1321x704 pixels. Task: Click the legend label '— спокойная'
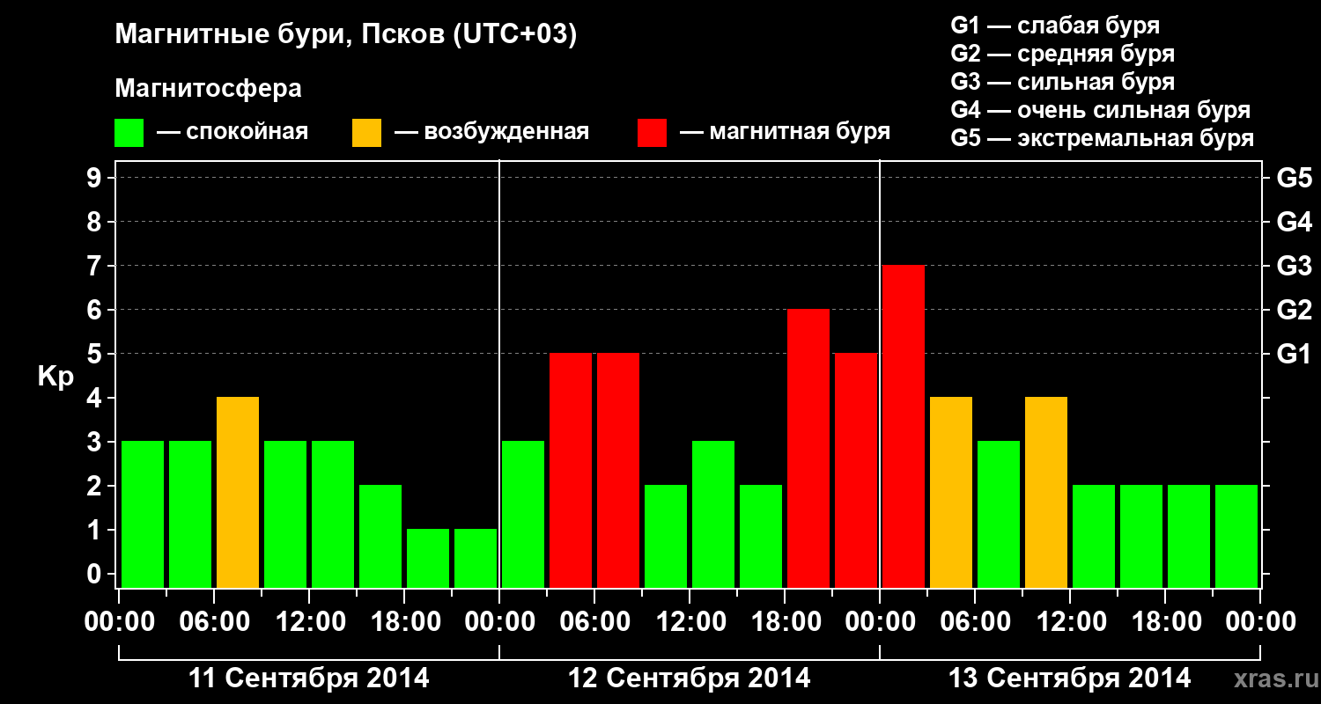click(x=232, y=133)
